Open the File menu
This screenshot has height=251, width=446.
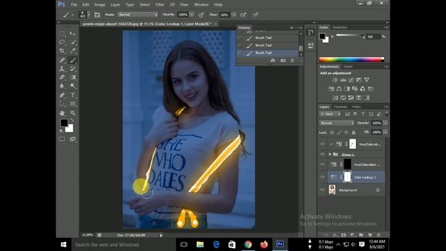coord(74,5)
